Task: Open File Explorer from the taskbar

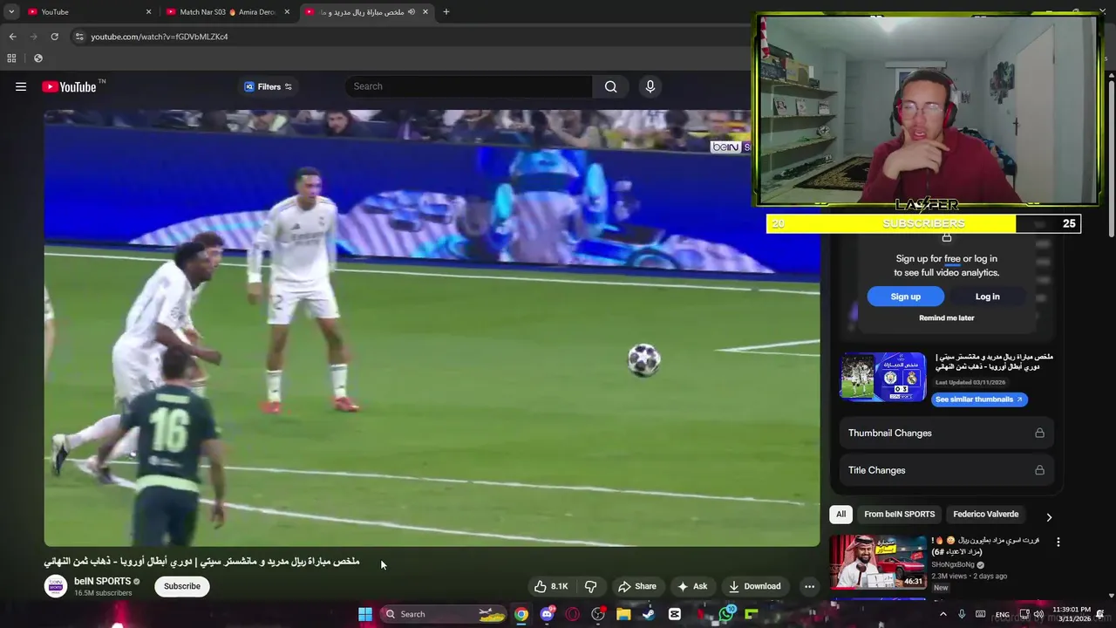Action: [623, 614]
